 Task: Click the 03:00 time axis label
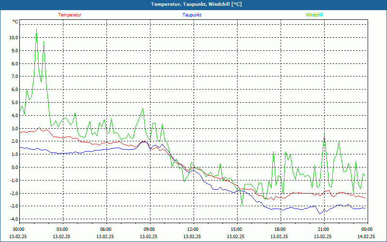click(62, 229)
